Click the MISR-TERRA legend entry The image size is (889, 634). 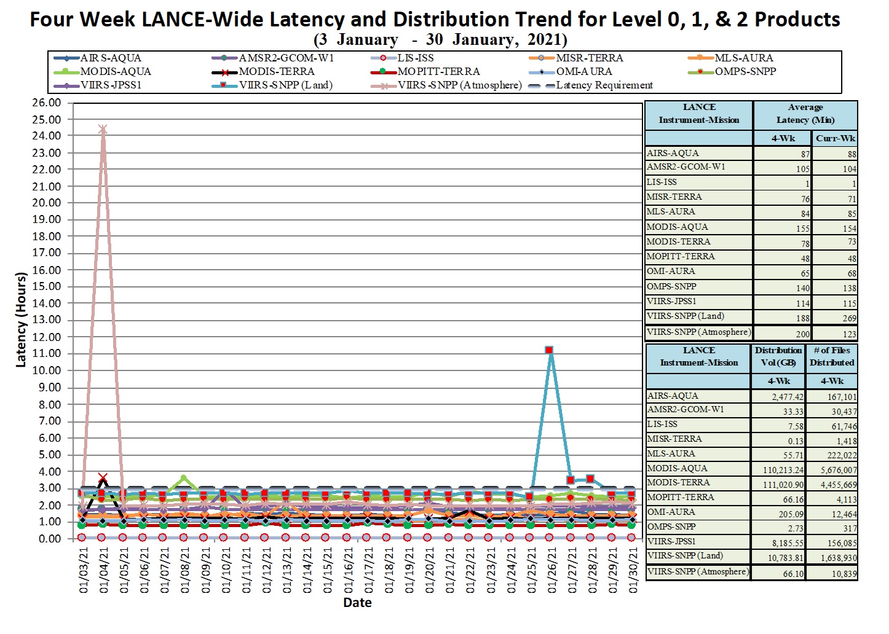tap(577, 58)
